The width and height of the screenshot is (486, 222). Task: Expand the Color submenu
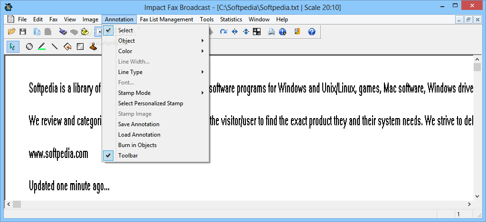(156, 51)
